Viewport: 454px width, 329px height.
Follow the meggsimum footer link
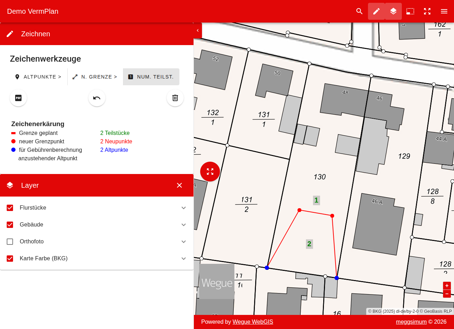tap(411, 322)
